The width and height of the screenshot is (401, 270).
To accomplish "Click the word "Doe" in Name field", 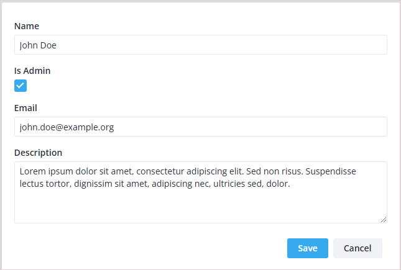I will click(50, 45).
